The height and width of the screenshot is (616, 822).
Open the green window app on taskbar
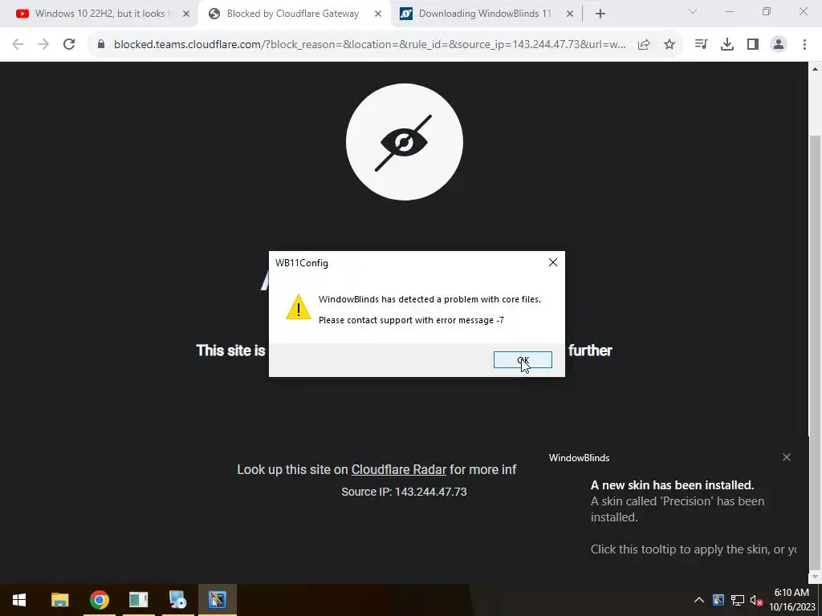tap(138, 600)
